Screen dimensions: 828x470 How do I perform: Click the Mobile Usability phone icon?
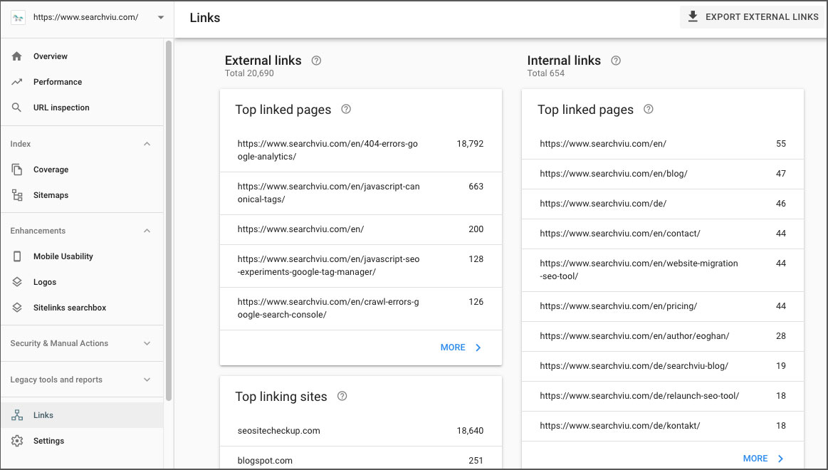click(x=17, y=256)
